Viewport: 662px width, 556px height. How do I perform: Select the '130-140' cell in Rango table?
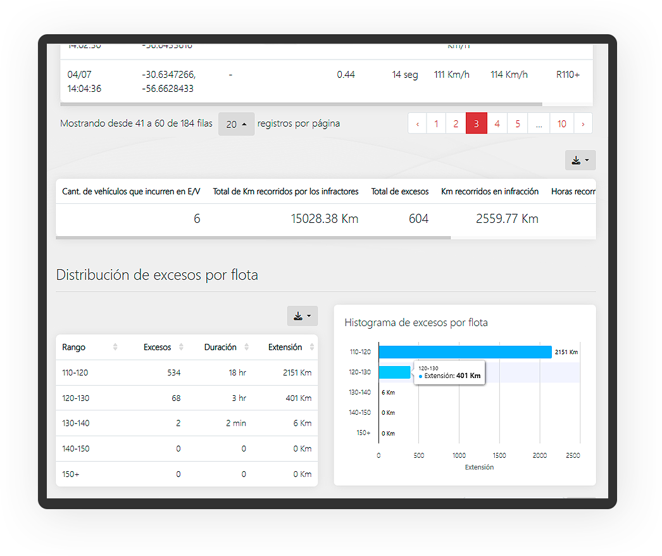[75, 424]
